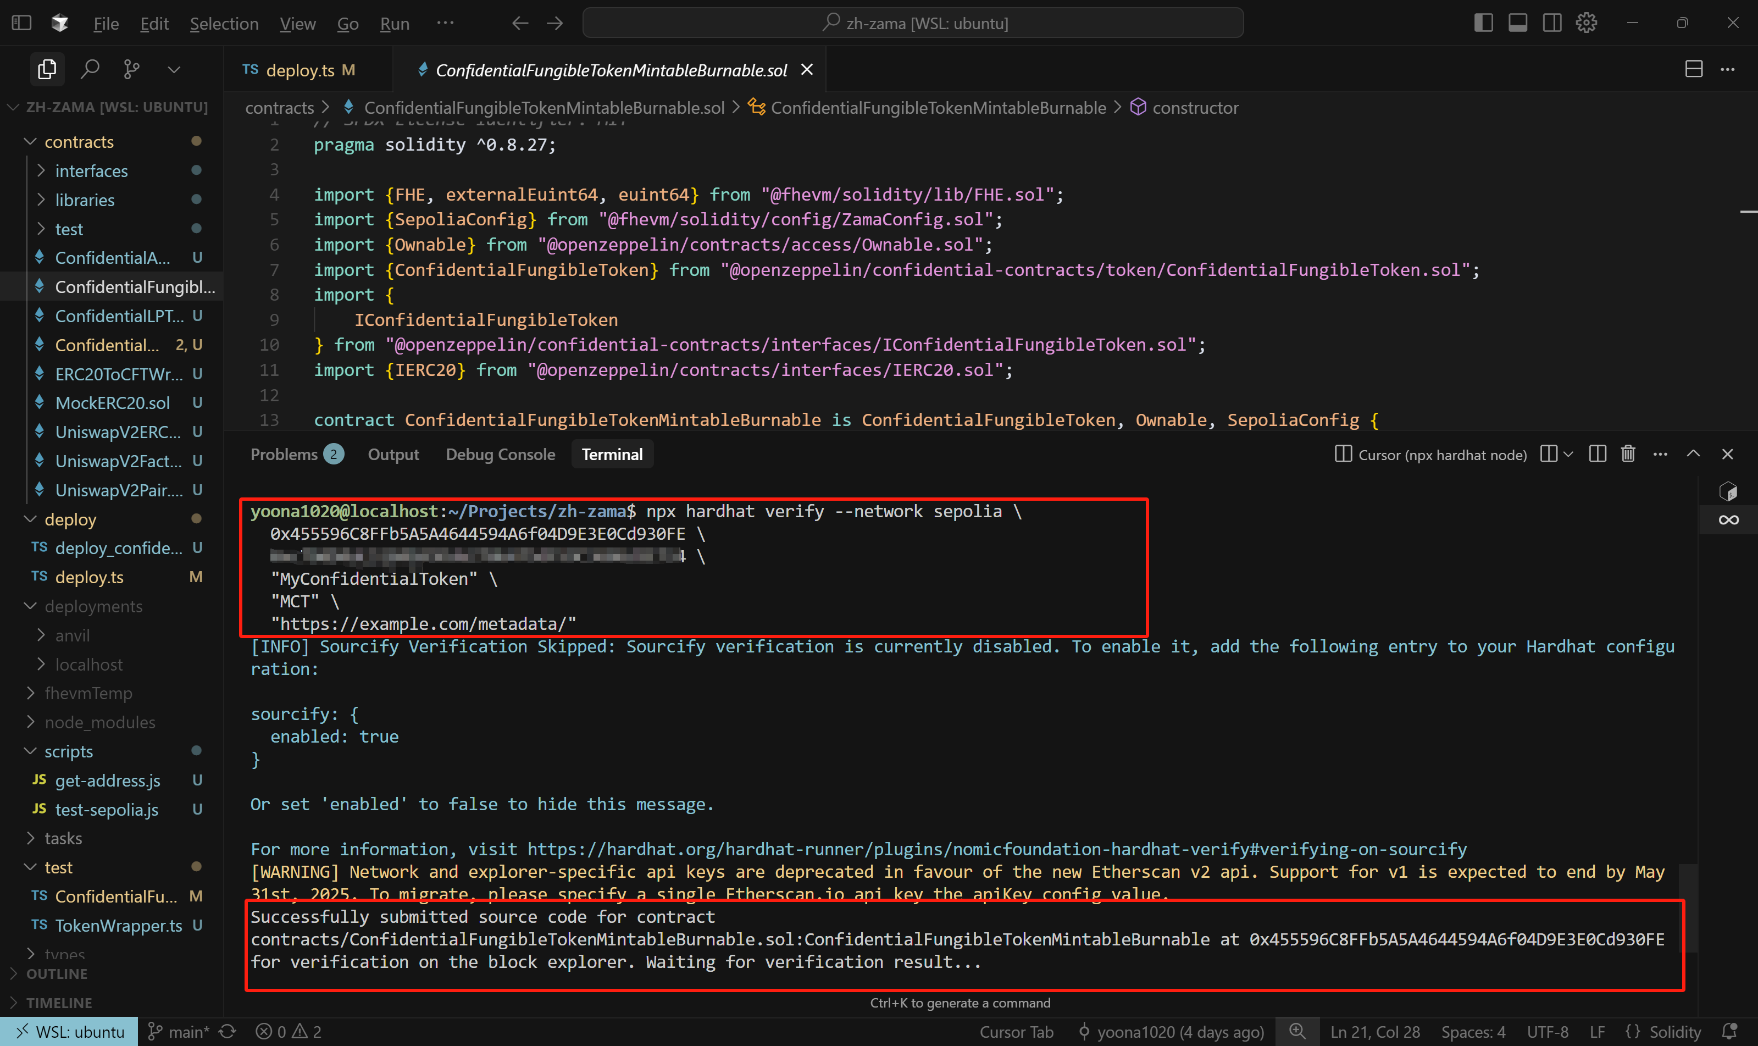Synchronize changes with the sync icon

(227, 1031)
